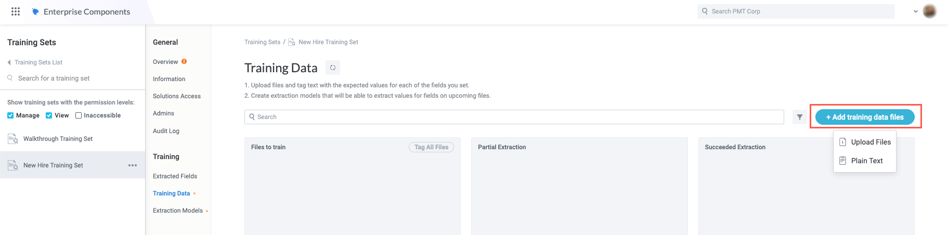Screen dimensions: 948x235
Task: Select Upload Files from the menu
Action: click(x=870, y=142)
